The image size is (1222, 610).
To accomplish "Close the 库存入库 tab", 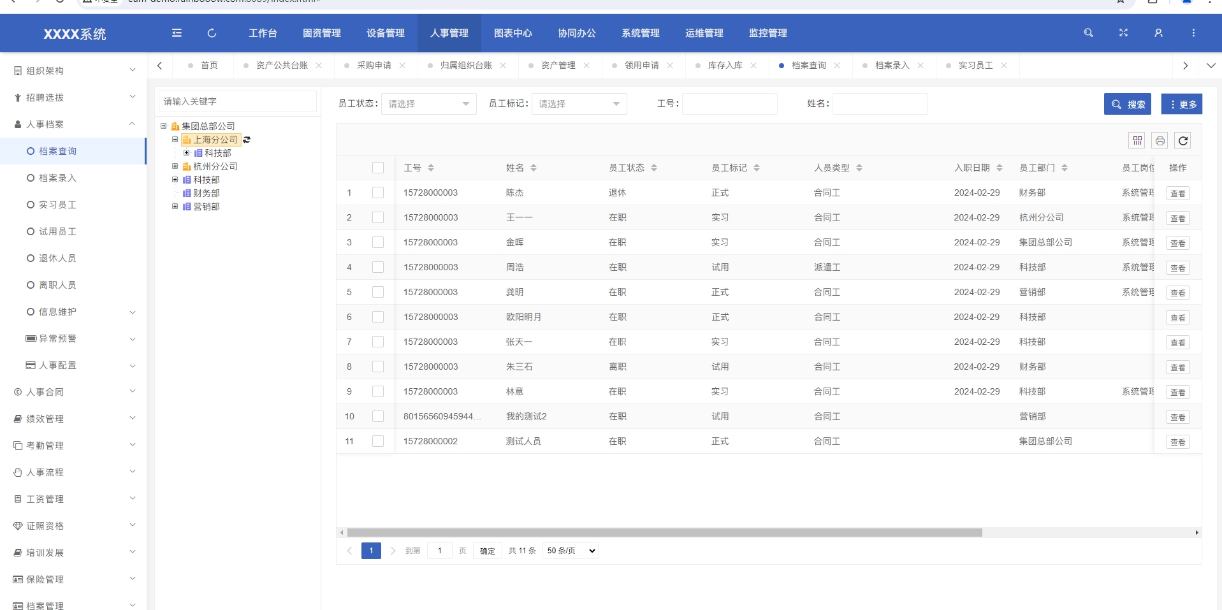I will tap(753, 66).
